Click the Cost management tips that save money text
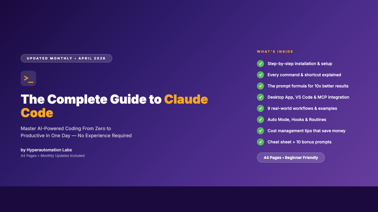Image resolution: width=378 pixels, height=212 pixels. (307, 131)
